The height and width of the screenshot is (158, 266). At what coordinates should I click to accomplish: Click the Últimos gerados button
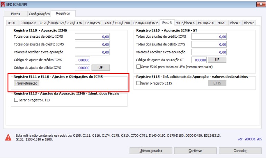[151, 151]
